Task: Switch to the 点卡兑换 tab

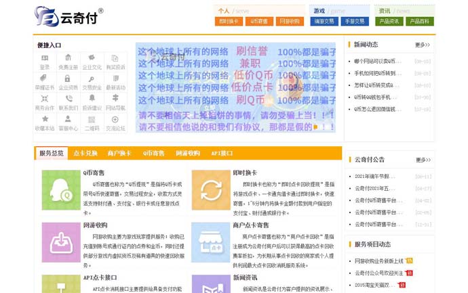Action: tap(85, 154)
